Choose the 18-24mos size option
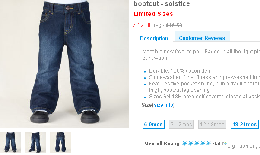Image resolution: width=260 pixels, height=155 pixels. tap(244, 125)
